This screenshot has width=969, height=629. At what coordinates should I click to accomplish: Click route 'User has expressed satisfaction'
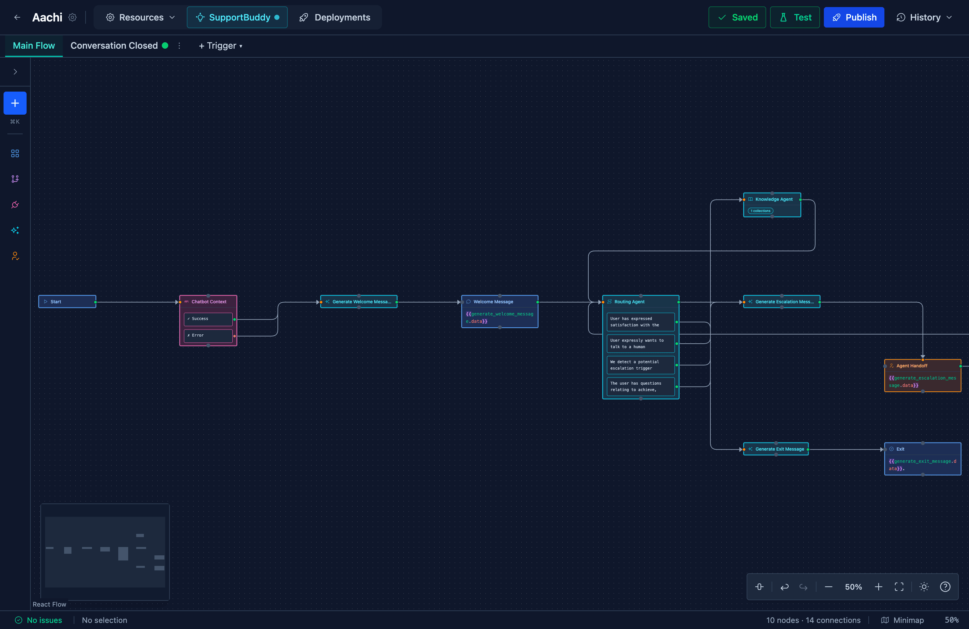point(641,322)
